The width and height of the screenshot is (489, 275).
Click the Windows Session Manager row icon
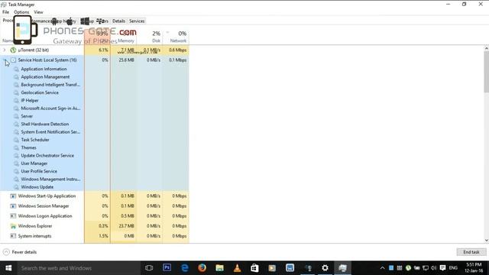[13, 206]
